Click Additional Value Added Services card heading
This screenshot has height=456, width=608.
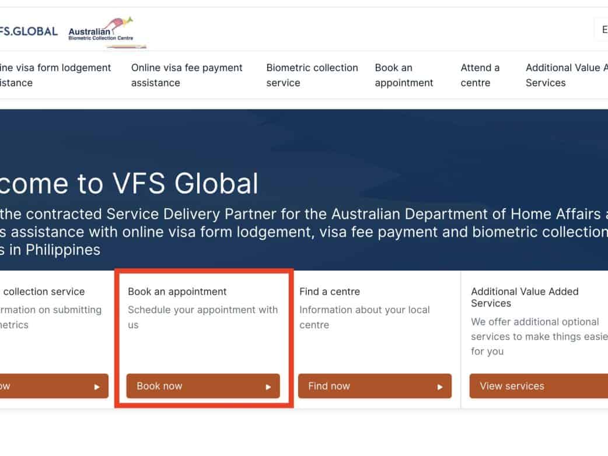(524, 297)
